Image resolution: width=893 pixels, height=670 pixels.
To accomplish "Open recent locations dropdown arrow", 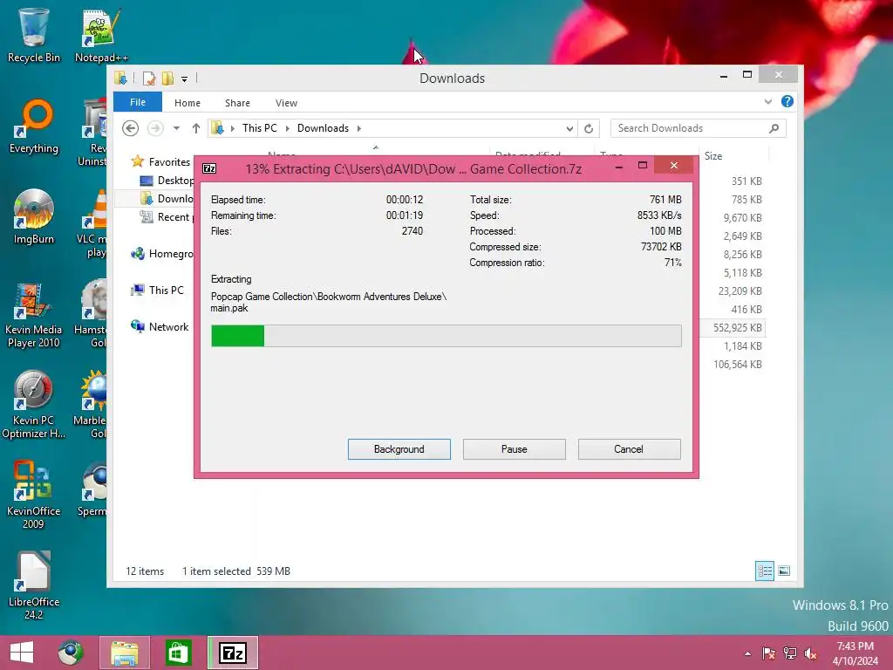I will (176, 128).
